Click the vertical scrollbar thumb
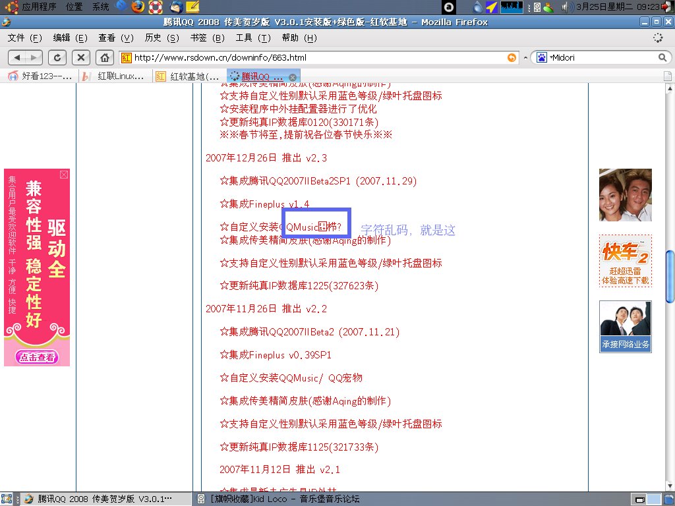Screen dimensions: 675x506 [x=670, y=277]
